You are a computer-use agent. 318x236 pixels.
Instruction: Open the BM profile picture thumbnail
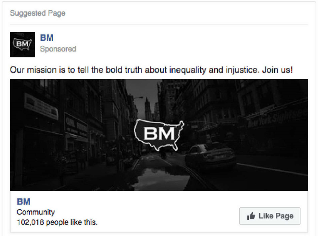[22, 45]
